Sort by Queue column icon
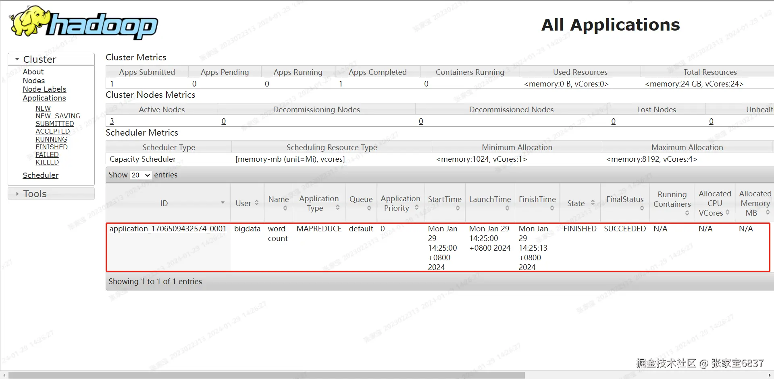The height and width of the screenshot is (379, 774). tap(369, 208)
